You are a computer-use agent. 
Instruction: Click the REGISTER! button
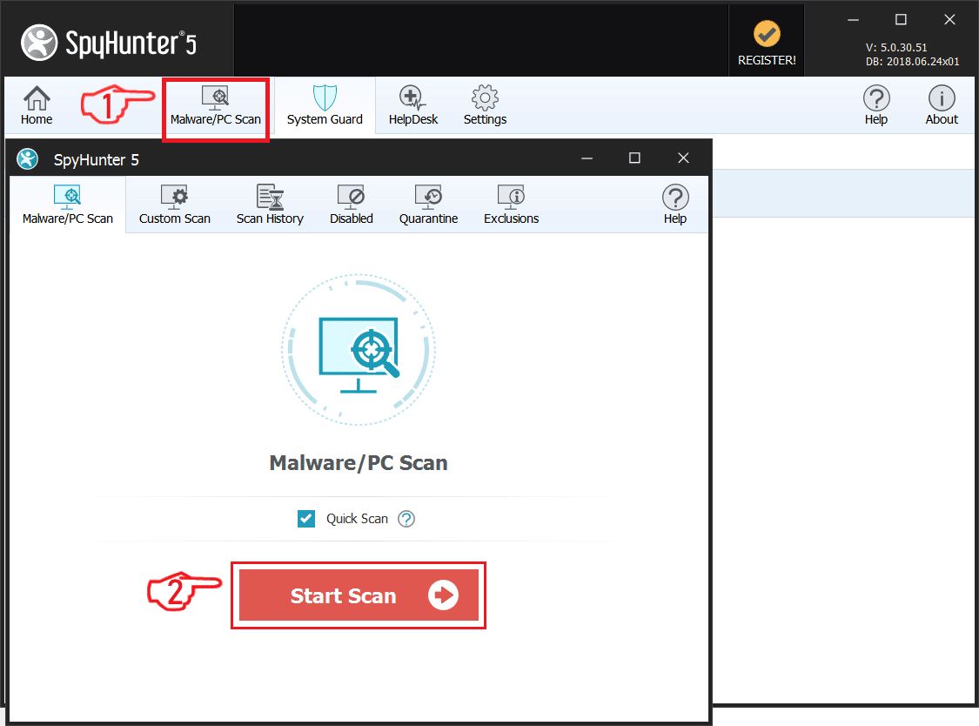click(x=767, y=43)
